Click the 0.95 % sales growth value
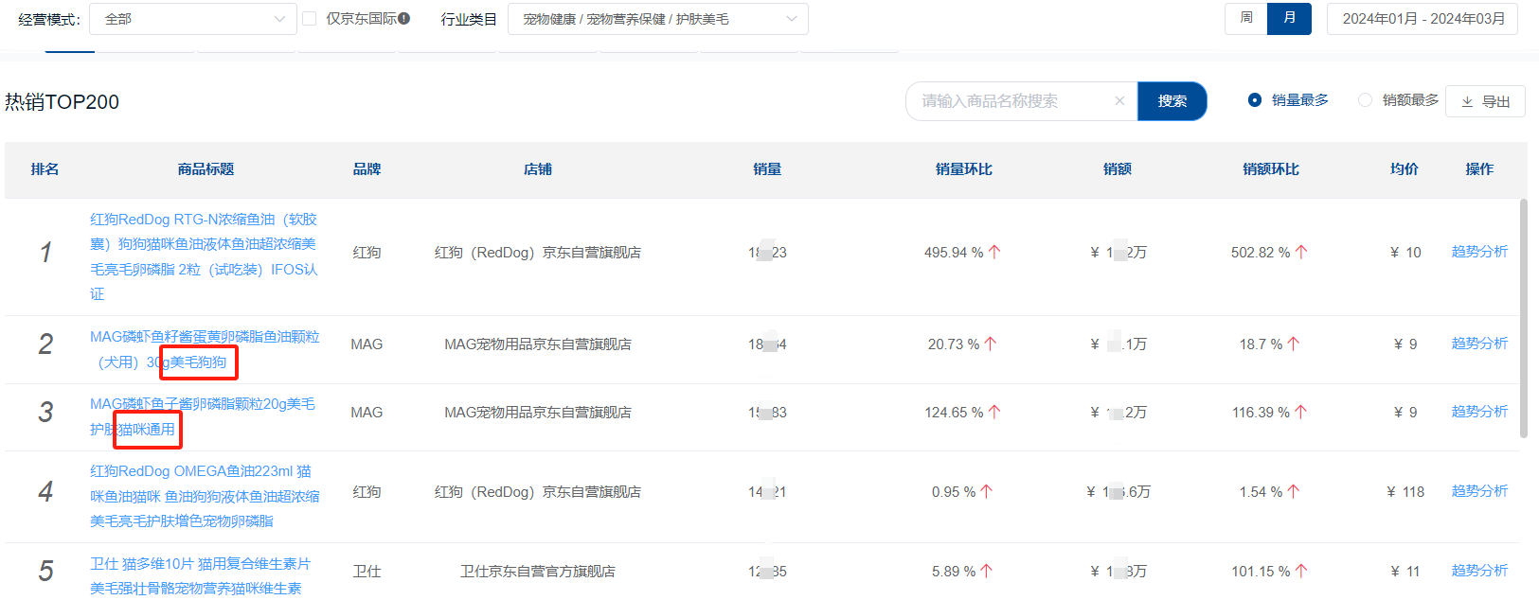The image size is (1539, 600). 954,492
